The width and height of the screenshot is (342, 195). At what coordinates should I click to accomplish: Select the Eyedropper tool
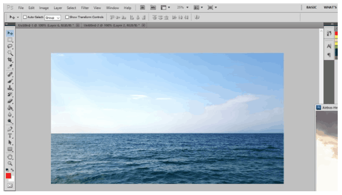pos(10,66)
